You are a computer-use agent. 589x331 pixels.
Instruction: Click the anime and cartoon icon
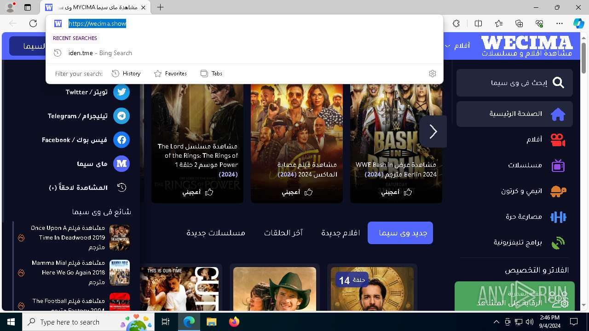click(x=558, y=191)
